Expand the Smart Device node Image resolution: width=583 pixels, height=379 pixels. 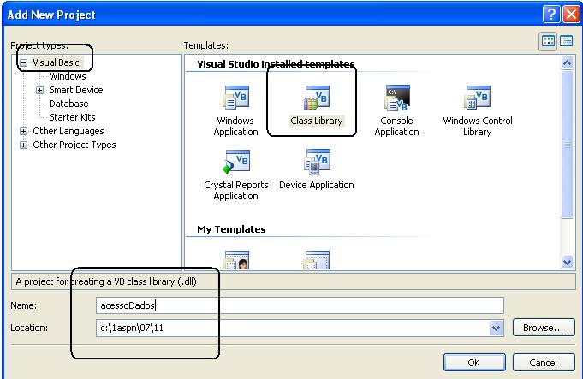39,91
